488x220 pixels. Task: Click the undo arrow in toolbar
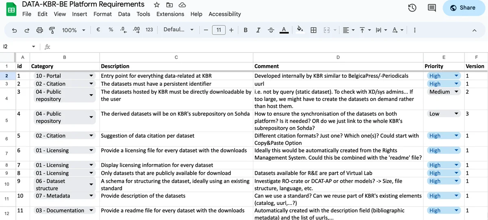point(15,30)
